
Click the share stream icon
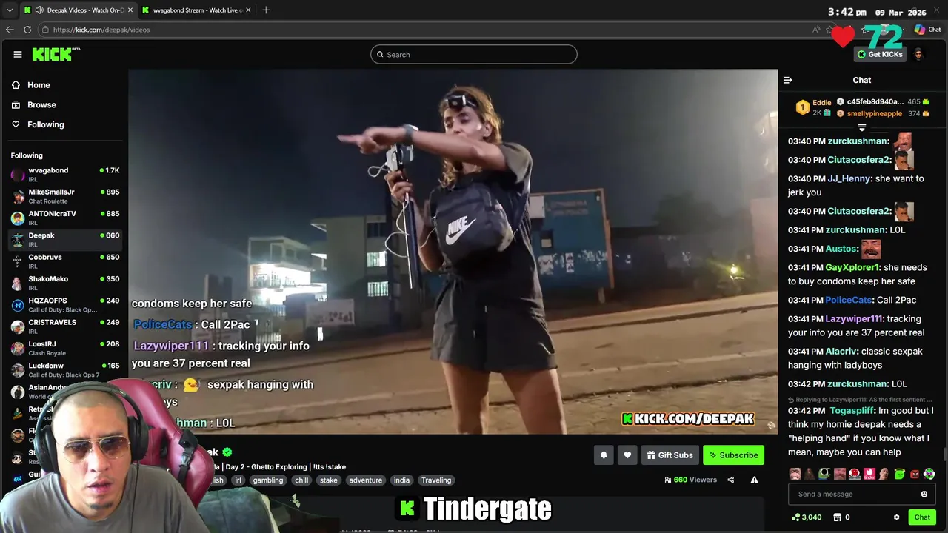pos(730,480)
